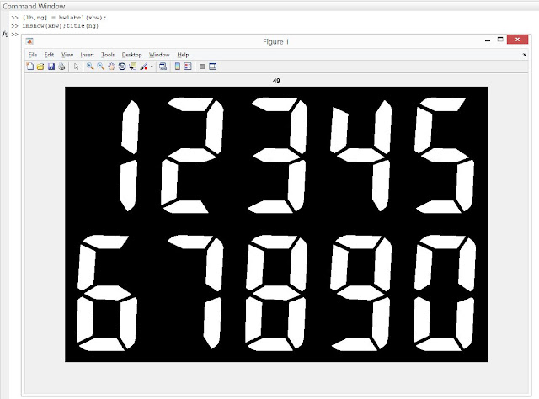Click the Link Plot icon
Viewport: 539px width, 399px height.
point(163,66)
